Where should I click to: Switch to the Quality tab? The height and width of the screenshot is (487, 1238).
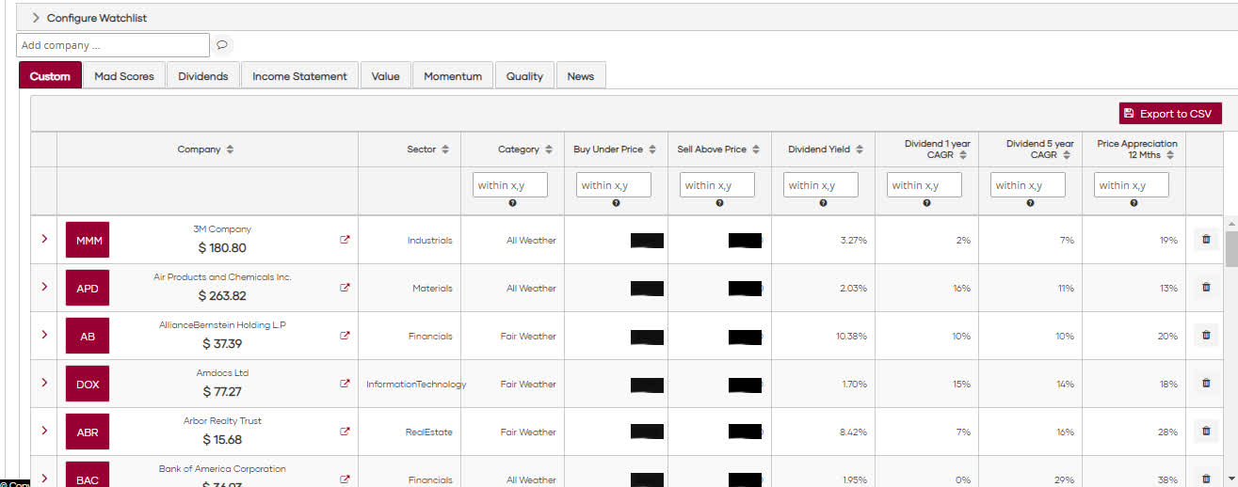(524, 76)
